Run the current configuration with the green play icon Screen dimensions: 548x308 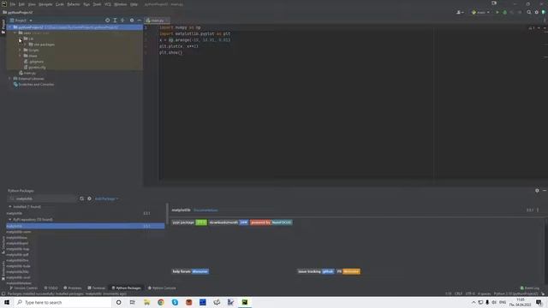(497, 12)
